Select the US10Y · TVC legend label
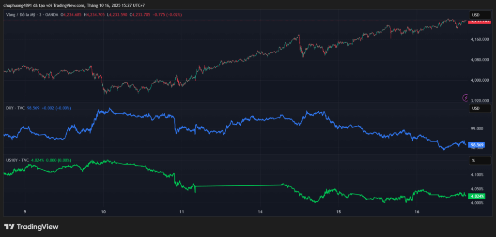This screenshot has height=237, width=496. [17, 160]
